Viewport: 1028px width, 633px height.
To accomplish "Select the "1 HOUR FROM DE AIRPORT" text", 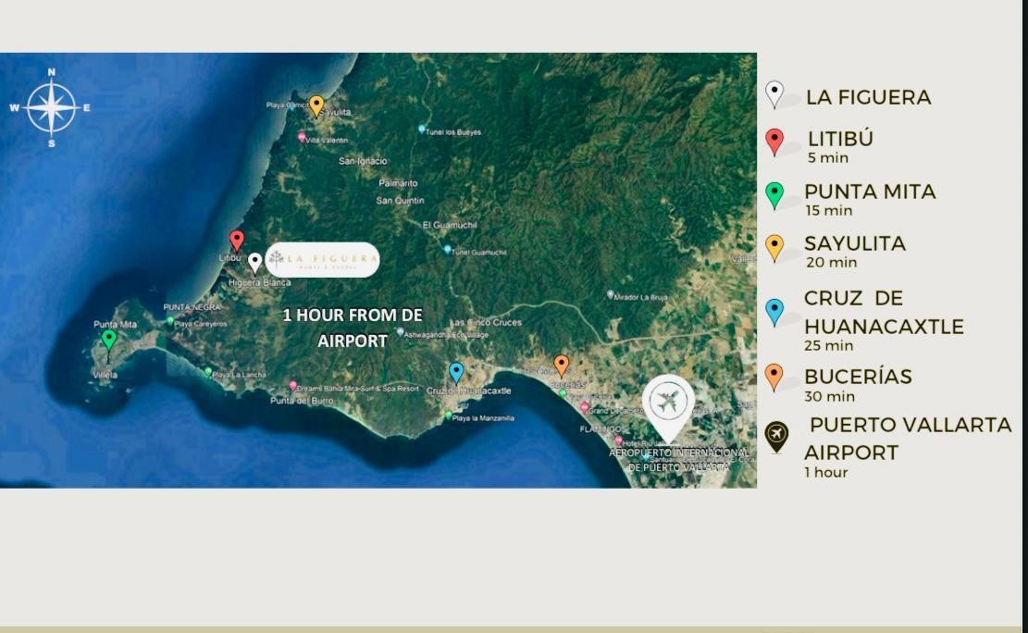I will [x=352, y=328].
